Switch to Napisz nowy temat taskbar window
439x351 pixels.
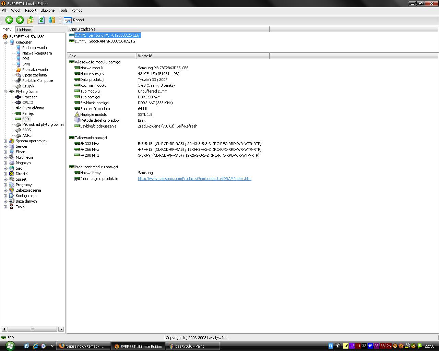click(83, 346)
